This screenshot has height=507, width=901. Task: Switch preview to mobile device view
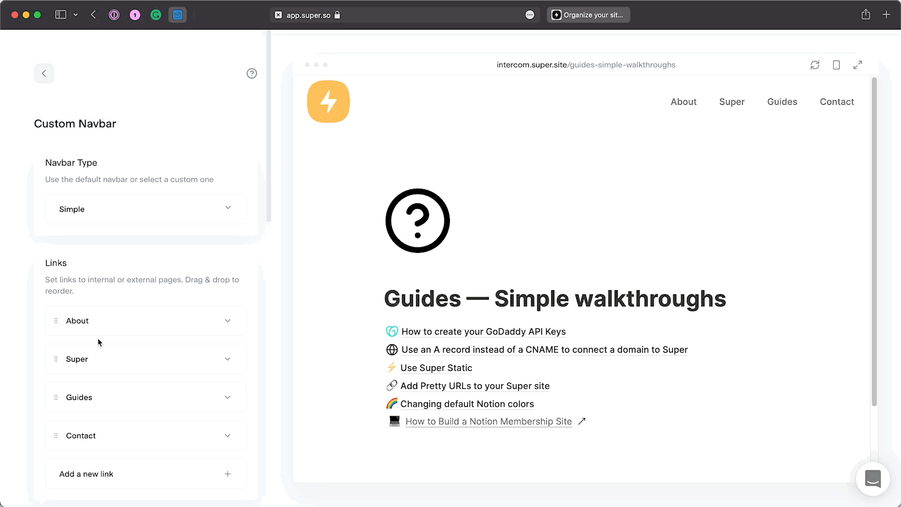(836, 65)
